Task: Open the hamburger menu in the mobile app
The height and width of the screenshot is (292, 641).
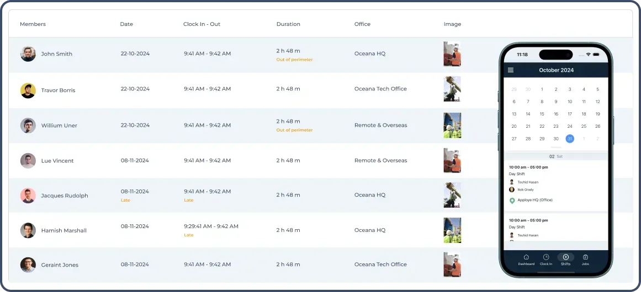Action: coord(511,70)
